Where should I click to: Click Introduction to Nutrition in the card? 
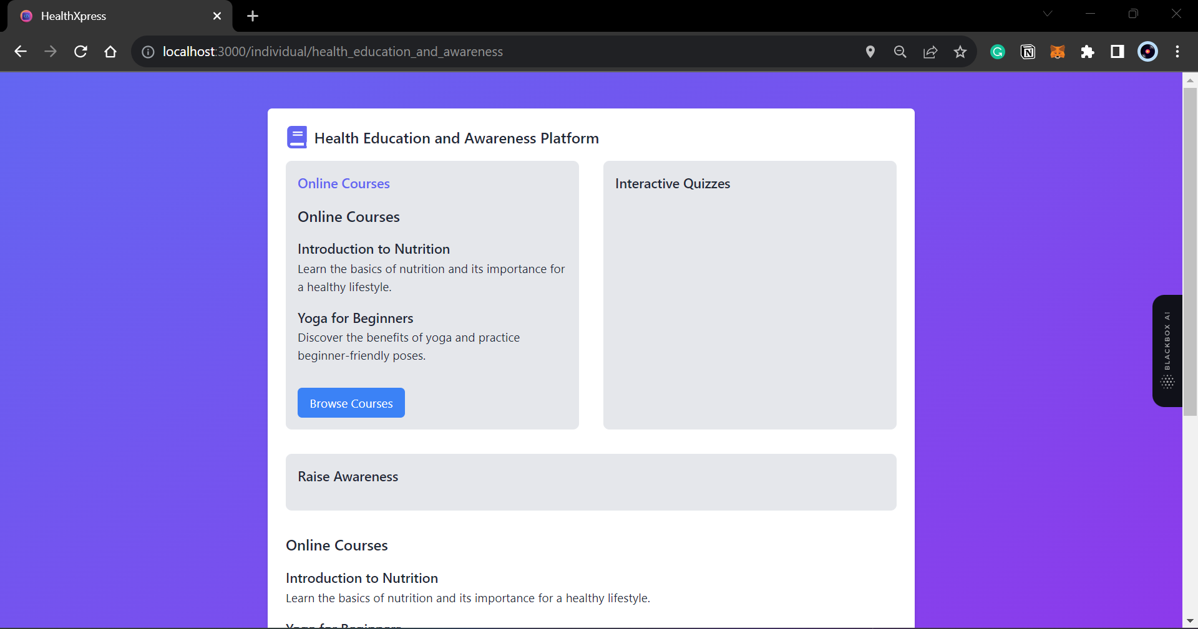click(x=374, y=249)
